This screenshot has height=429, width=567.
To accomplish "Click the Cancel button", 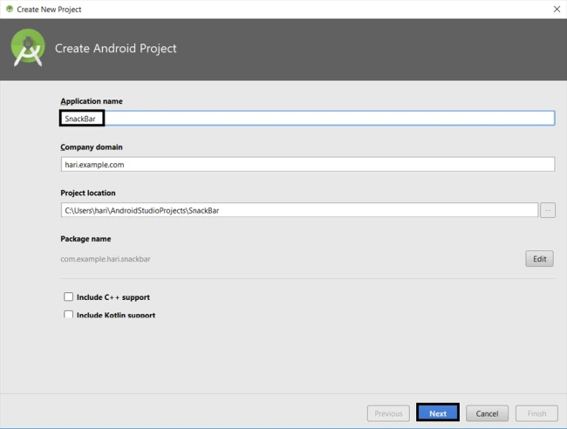I will pyautogui.click(x=487, y=413).
